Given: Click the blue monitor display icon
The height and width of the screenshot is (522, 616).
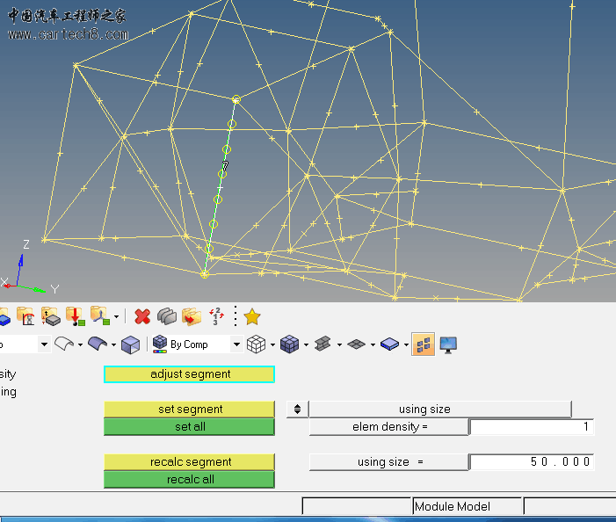Looking at the screenshot, I should [x=448, y=344].
